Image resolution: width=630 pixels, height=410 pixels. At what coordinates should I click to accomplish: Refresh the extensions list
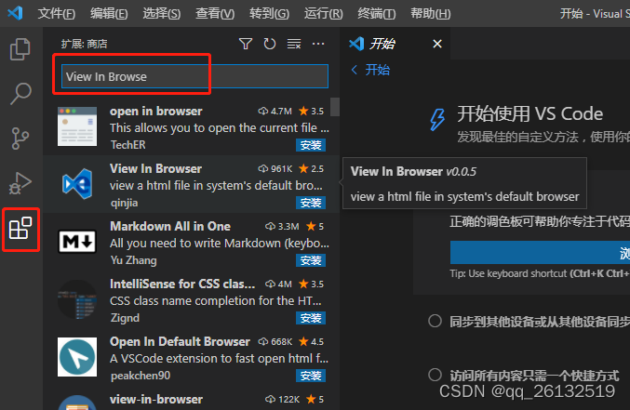pos(270,44)
